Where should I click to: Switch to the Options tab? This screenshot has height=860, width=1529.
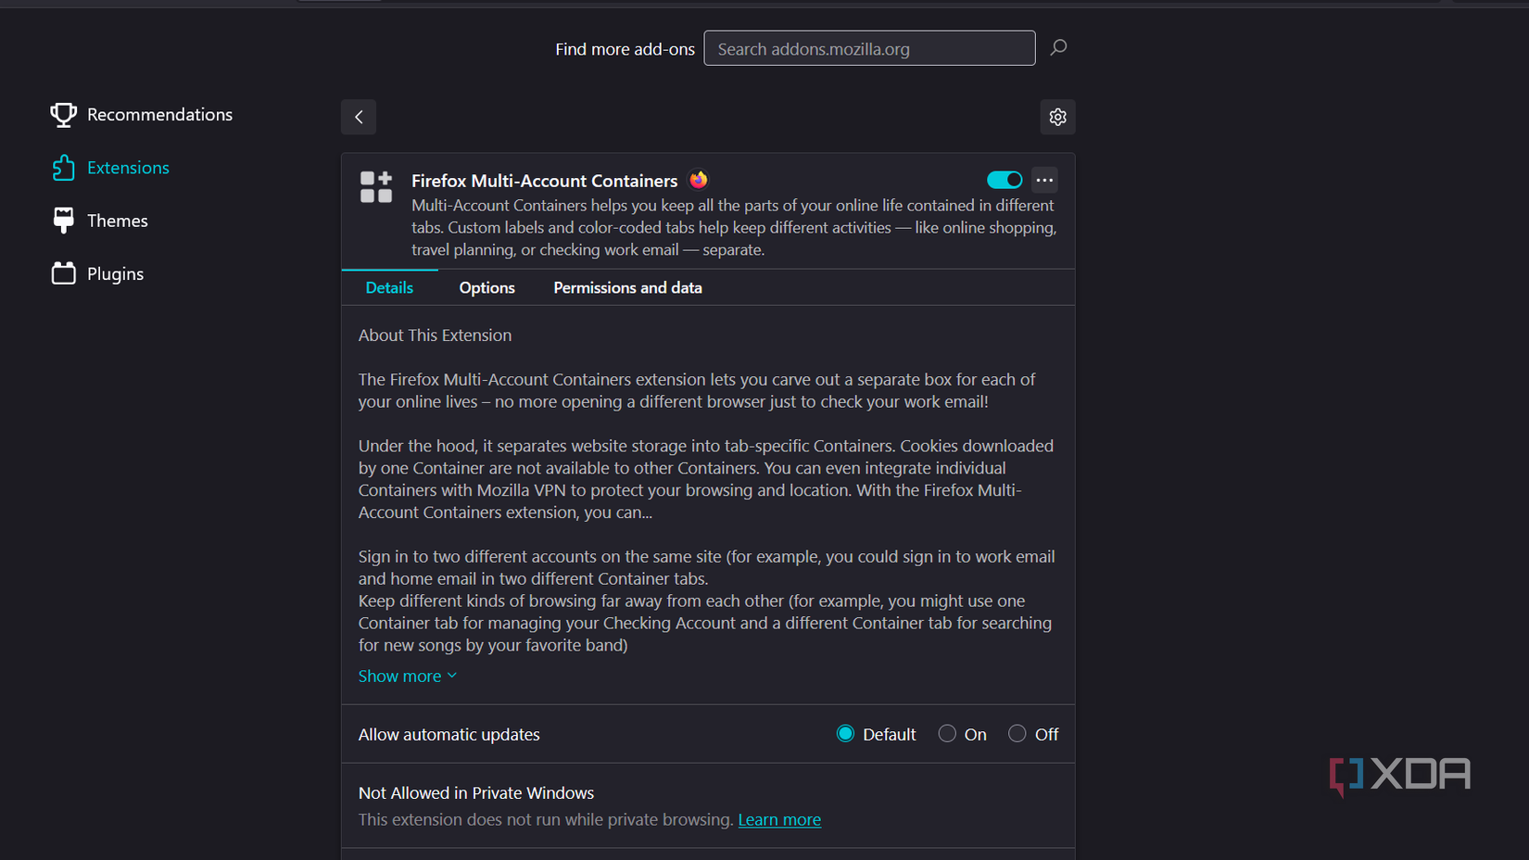(486, 287)
